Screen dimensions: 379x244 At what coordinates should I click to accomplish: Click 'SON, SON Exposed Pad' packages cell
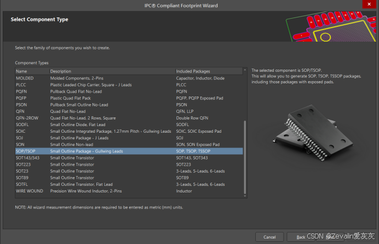[x=198, y=145]
